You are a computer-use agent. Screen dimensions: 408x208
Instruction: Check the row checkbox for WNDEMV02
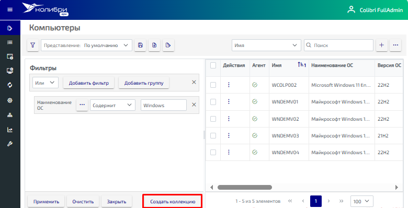coord(213,119)
